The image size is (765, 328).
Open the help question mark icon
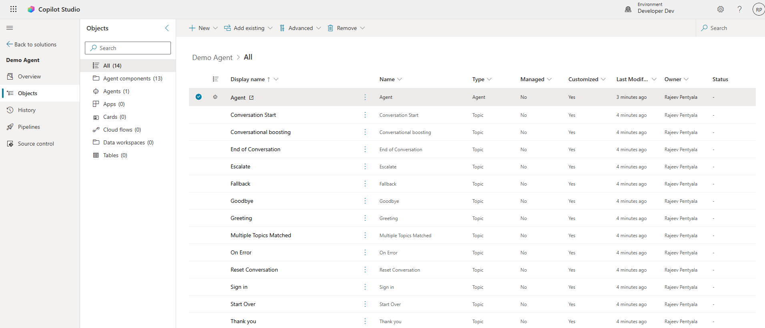click(739, 9)
